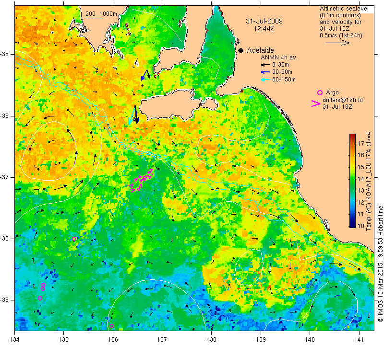Click the 17 tick label on the colour bar
This screenshot has width=384, height=345.
point(361,143)
